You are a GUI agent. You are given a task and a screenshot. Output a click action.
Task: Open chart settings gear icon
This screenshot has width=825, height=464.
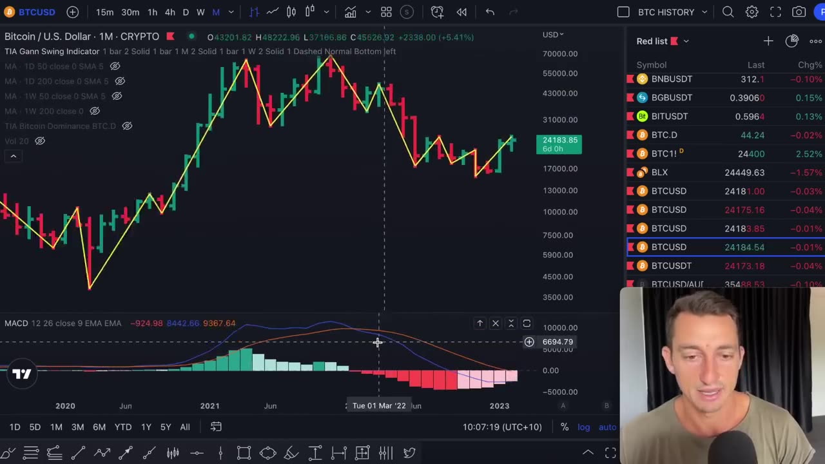[752, 12]
